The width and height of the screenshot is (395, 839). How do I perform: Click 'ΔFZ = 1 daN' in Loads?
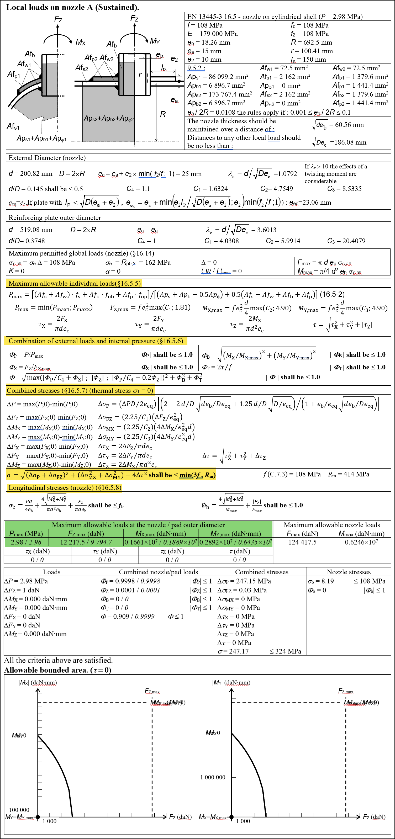22,590
